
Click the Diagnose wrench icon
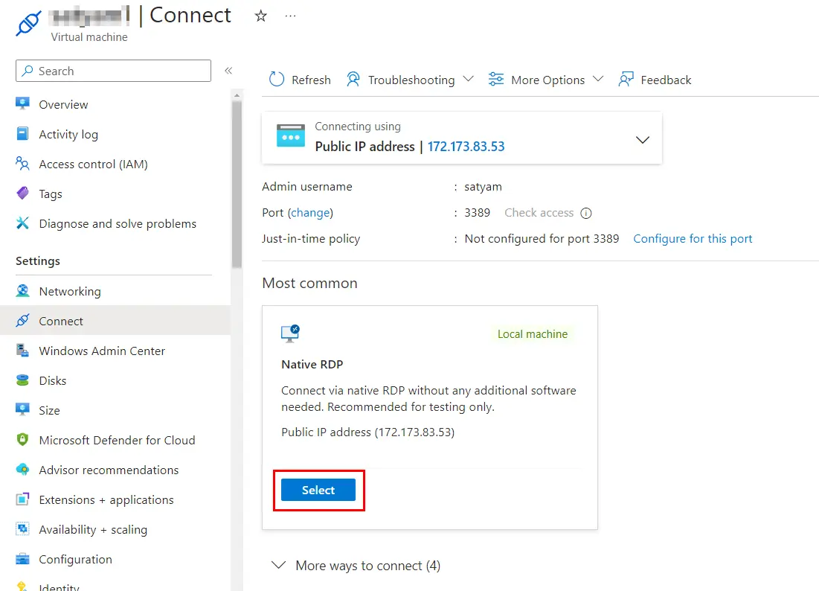coord(22,223)
